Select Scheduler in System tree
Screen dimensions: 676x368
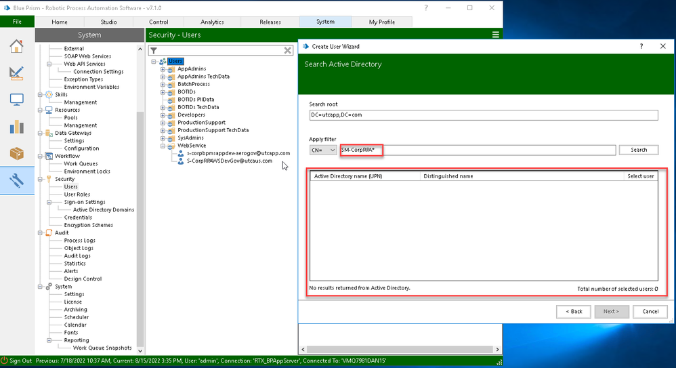pos(77,317)
